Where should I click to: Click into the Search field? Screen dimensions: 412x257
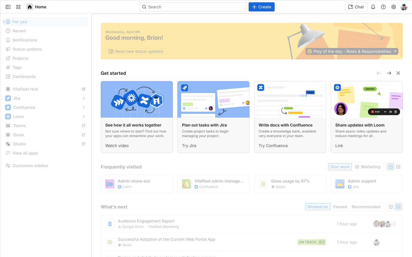click(193, 7)
